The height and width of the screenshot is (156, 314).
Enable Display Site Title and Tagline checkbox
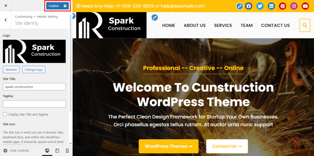(5, 114)
